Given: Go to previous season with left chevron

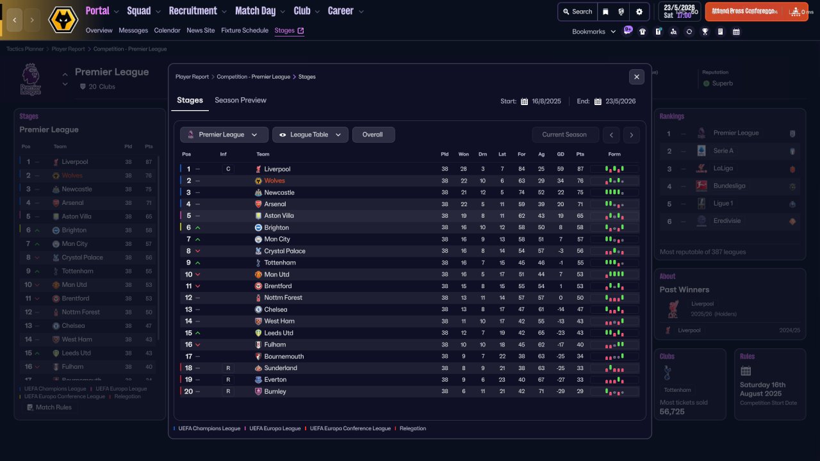Looking at the screenshot, I should (x=612, y=134).
